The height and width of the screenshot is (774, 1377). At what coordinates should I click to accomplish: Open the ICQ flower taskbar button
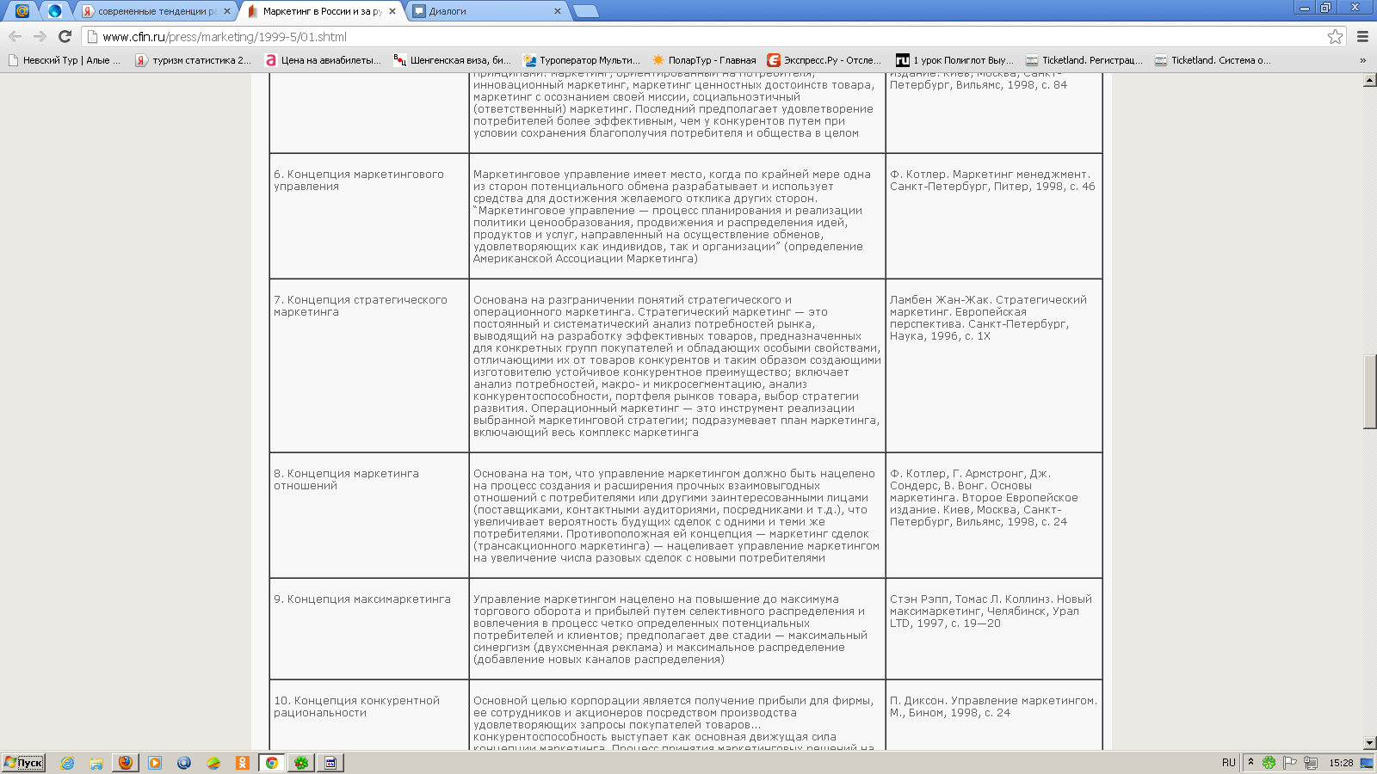coord(301,762)
